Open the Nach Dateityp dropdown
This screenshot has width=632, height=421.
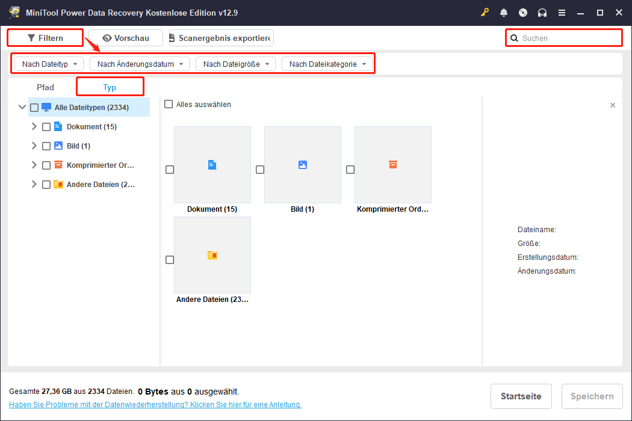tap(49, 64)
